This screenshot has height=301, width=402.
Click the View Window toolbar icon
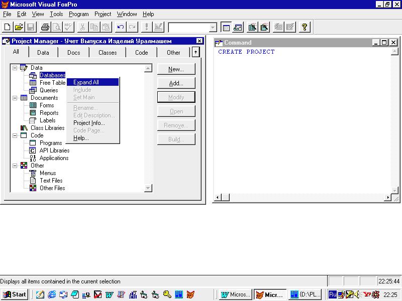coord(238,27)
